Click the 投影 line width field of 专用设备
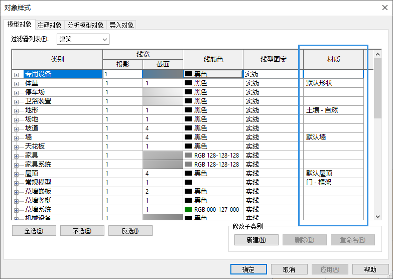 pyautogui.click(x=122, y=74)
